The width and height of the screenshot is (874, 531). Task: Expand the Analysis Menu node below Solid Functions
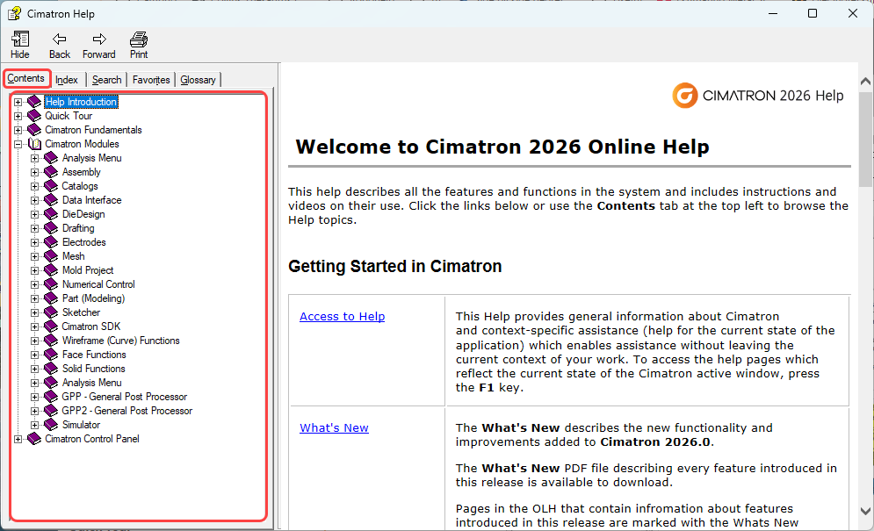(34, 383)
